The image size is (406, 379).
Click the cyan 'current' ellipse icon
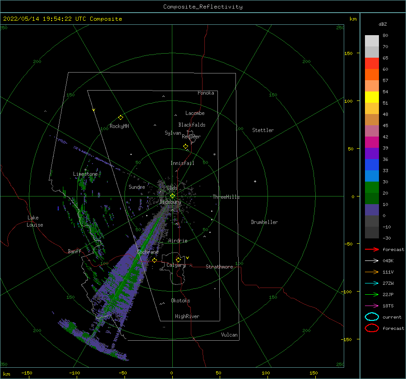tap(372, 317)
